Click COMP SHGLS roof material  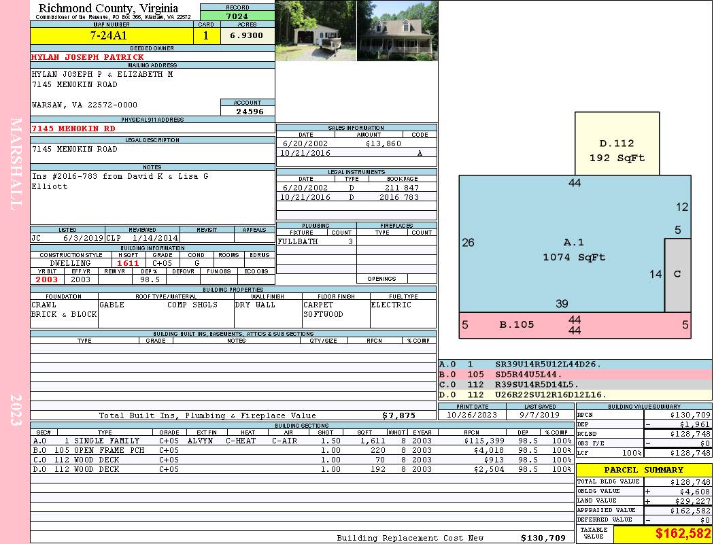point(192,305)
